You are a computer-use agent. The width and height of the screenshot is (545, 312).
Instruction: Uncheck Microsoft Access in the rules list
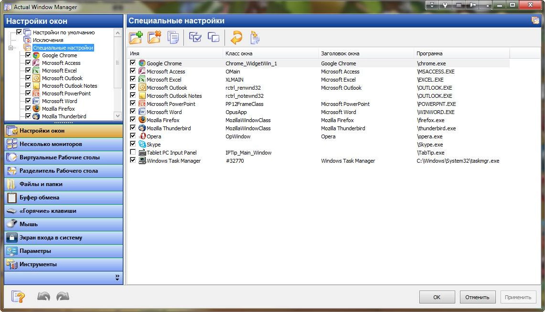[133, 71]
